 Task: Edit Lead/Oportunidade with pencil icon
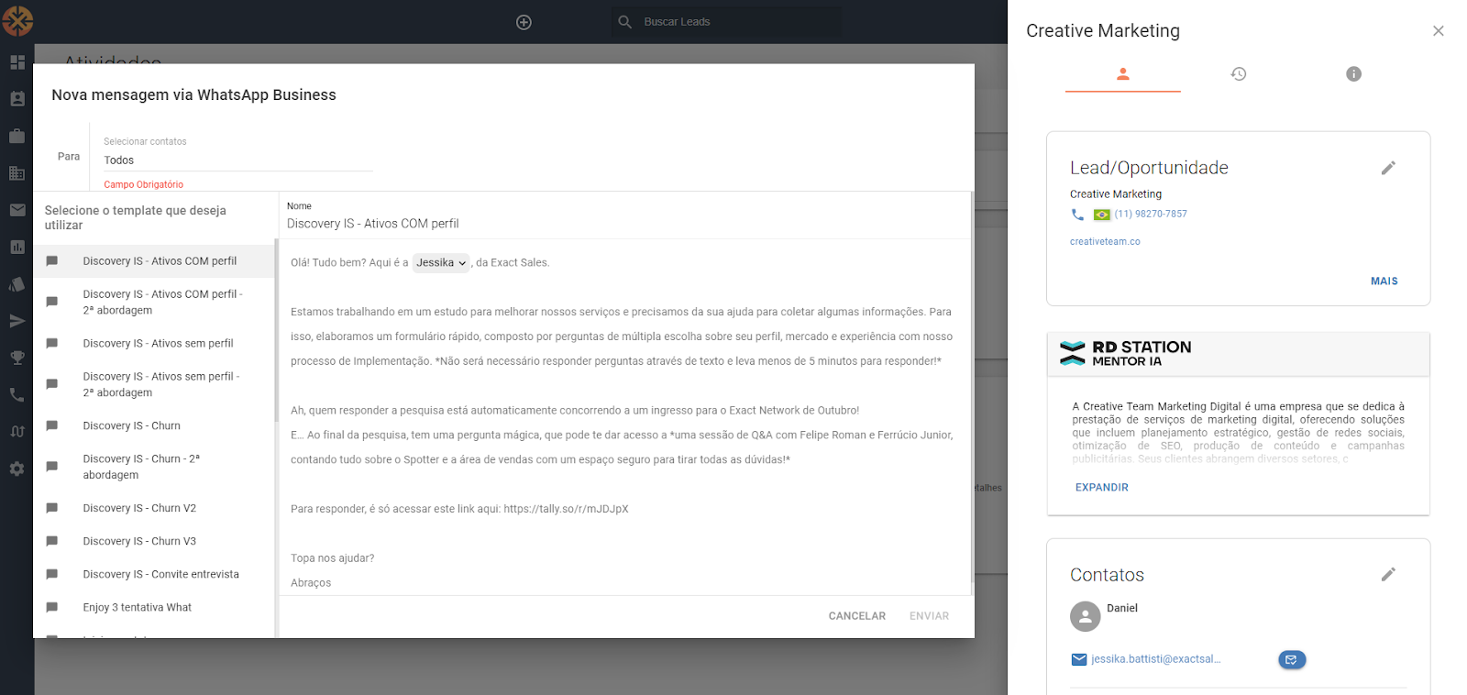point(1388,168)
